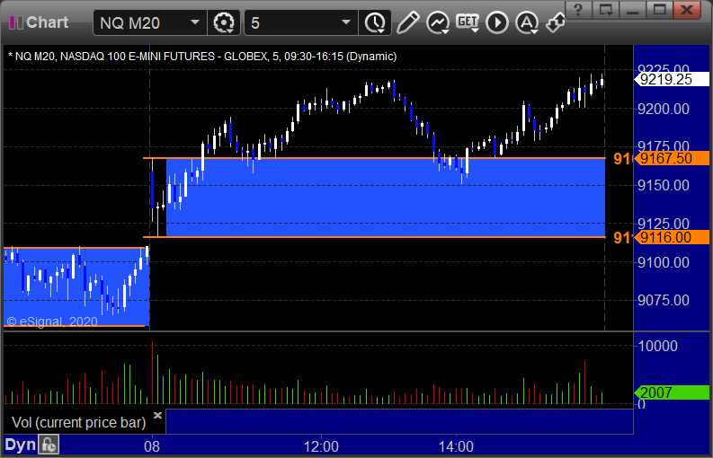Click the circled A toolbar icon
The width and height of the screenshot is (713, 458).
[x=527, y=22]
